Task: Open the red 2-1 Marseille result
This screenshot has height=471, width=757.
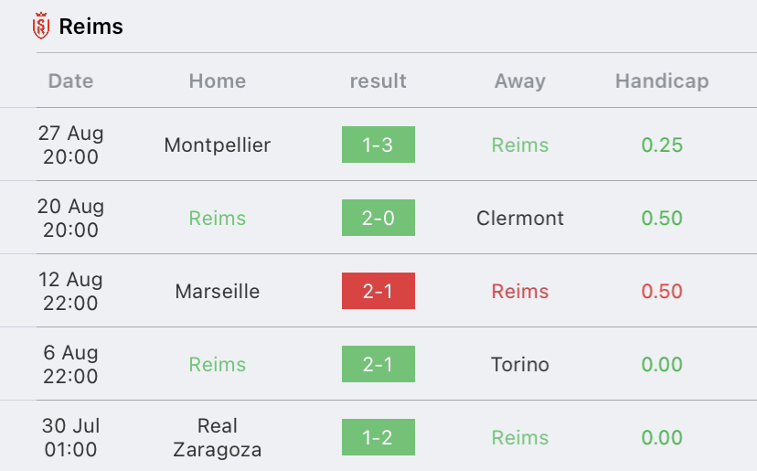Action: click(x=378, y=291)
